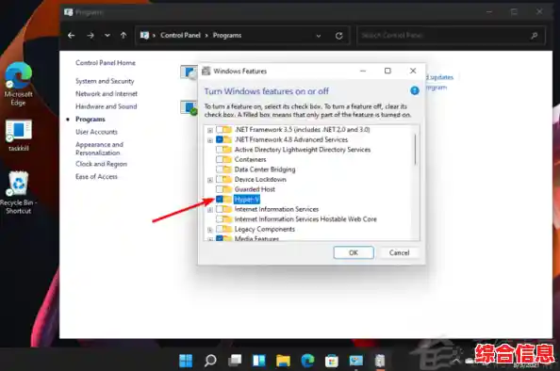Open Microsoft Store from the taskbar
Image resolution: width=560 pixels, height=371 pixels.
tap(332, 361)
